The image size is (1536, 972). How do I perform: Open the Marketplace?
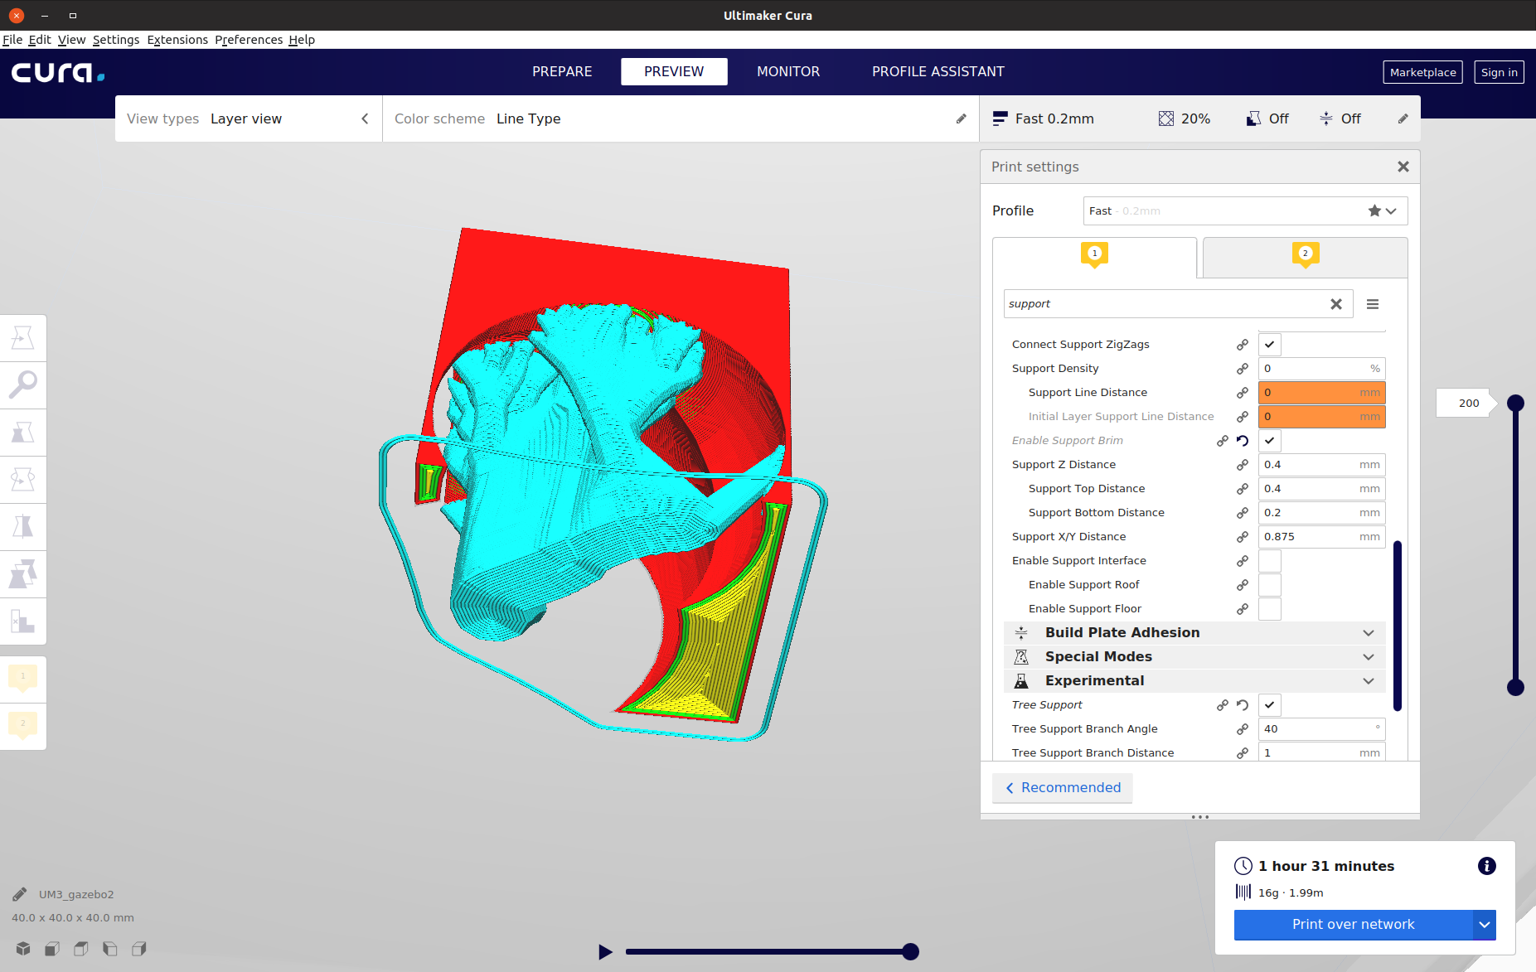(x=1422, y=72)
